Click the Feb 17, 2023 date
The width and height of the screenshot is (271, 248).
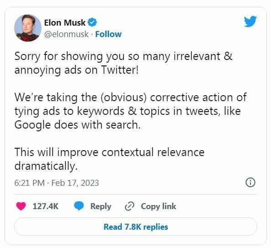(x=75, y=183)
